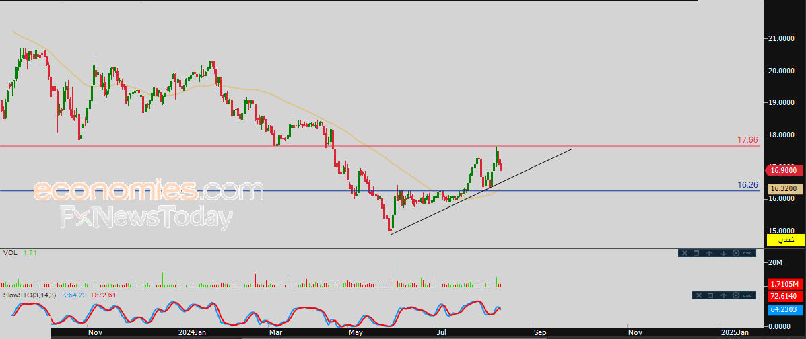The image size is (806, 339).
Task: Select the 17.66 resistance line label
Action: pyautogui.click(x=748, y=140)
